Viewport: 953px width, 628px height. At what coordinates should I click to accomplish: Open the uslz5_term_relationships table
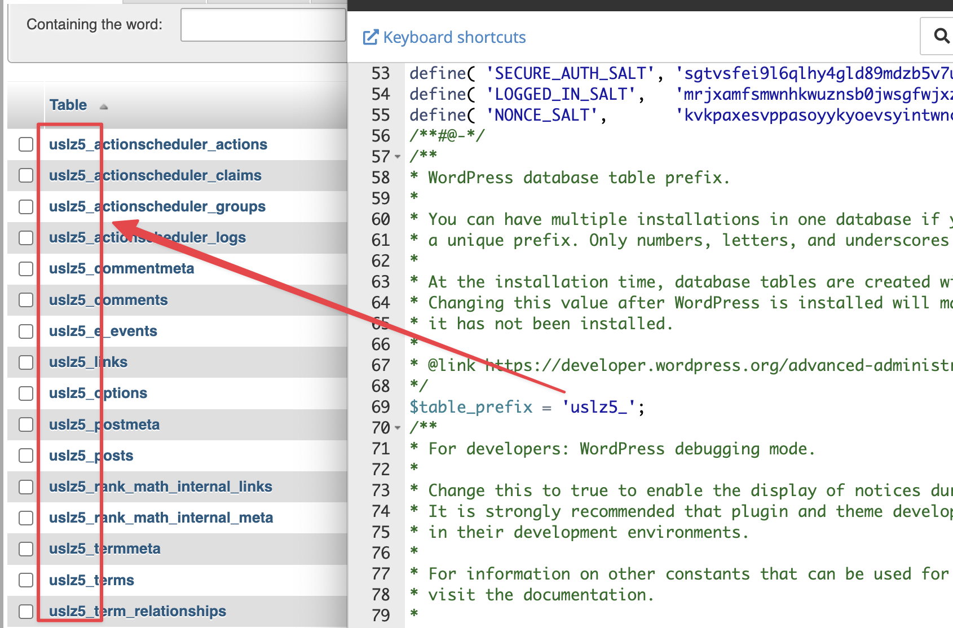pos(138,611)
